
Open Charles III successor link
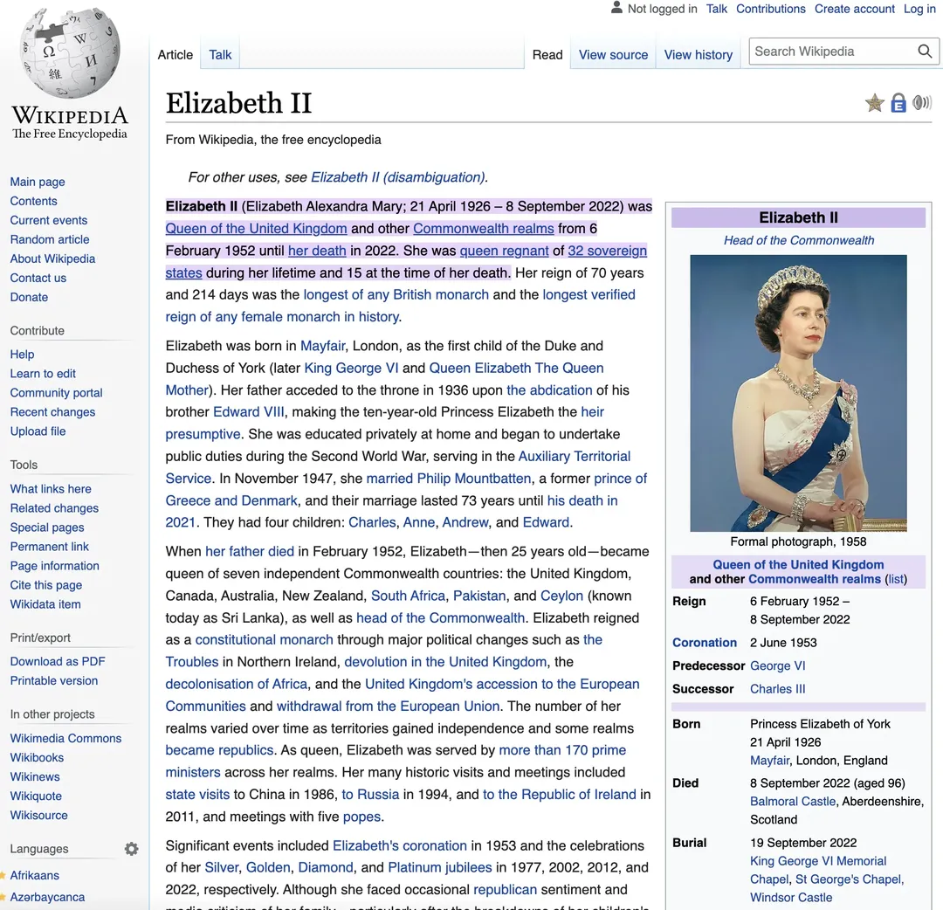tap(777, 689)
